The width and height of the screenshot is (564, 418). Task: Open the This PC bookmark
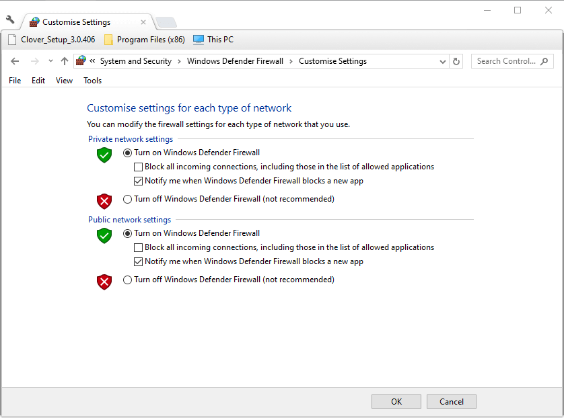[213, 40]
